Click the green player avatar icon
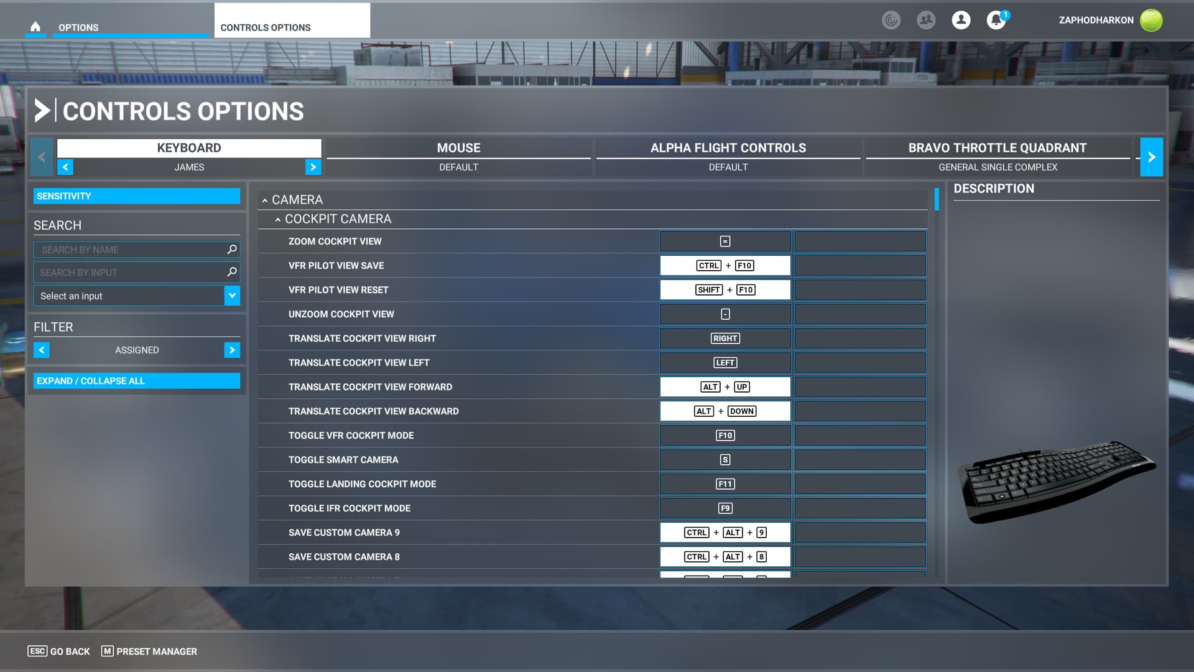The width and height of the screenshot is (1194, 672). [1151, 20]
